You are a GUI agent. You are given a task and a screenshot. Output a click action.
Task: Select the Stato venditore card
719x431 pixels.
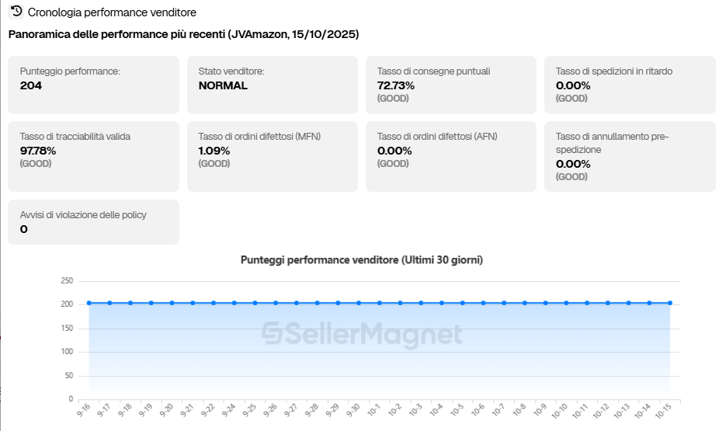[272, 85]
